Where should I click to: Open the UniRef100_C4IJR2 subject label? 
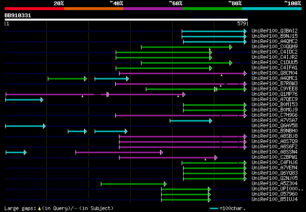[274, 57]
